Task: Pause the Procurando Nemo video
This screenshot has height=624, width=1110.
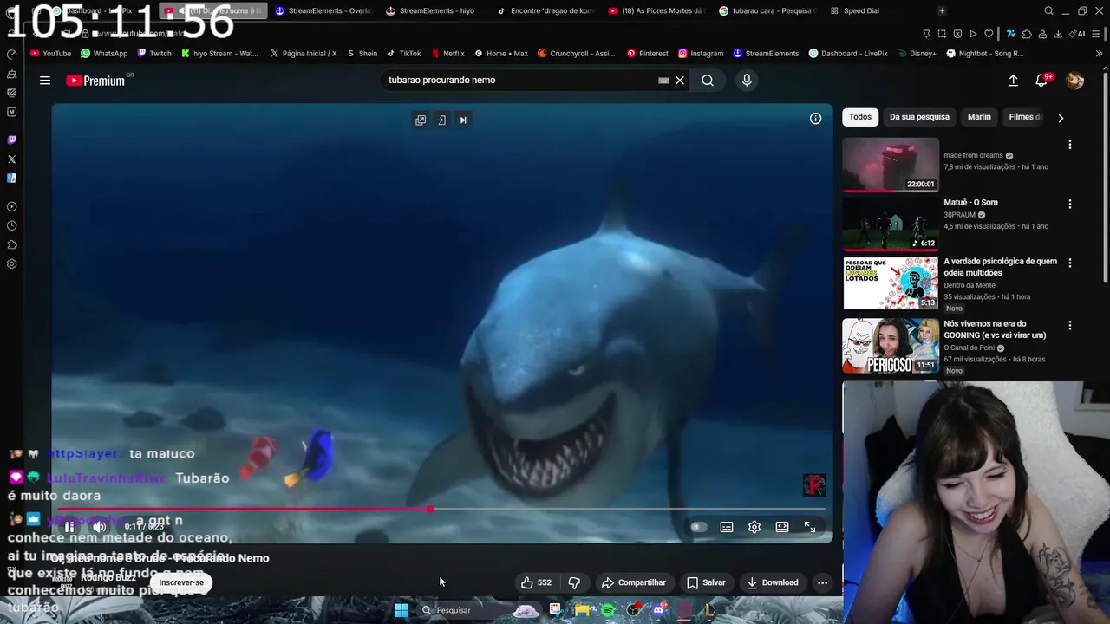Action: tap(69, 527)
